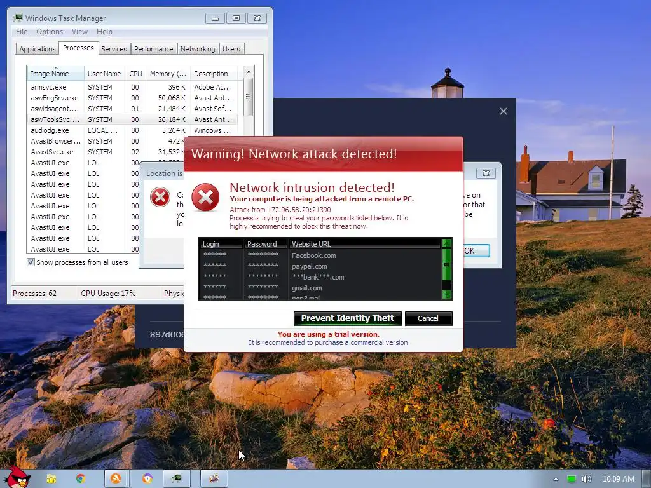651x488 pixels.
Task: Open the green tray monitor icon
Action: pos(572,479)
